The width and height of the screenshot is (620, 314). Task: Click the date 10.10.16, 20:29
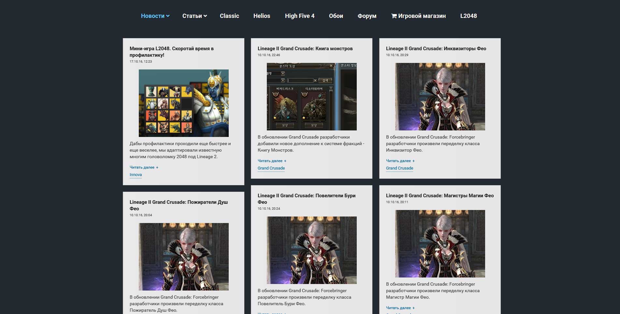click(x=397, y=55)
